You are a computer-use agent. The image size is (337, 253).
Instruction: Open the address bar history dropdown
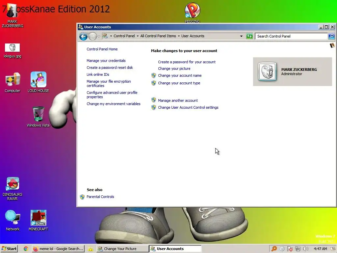(241, 36)
